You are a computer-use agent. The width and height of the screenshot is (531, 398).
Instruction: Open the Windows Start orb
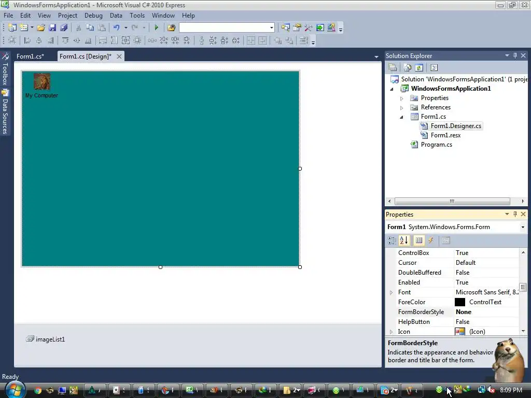click(15, 390)
